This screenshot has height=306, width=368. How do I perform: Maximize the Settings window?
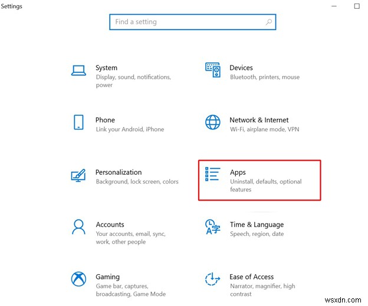357,6
